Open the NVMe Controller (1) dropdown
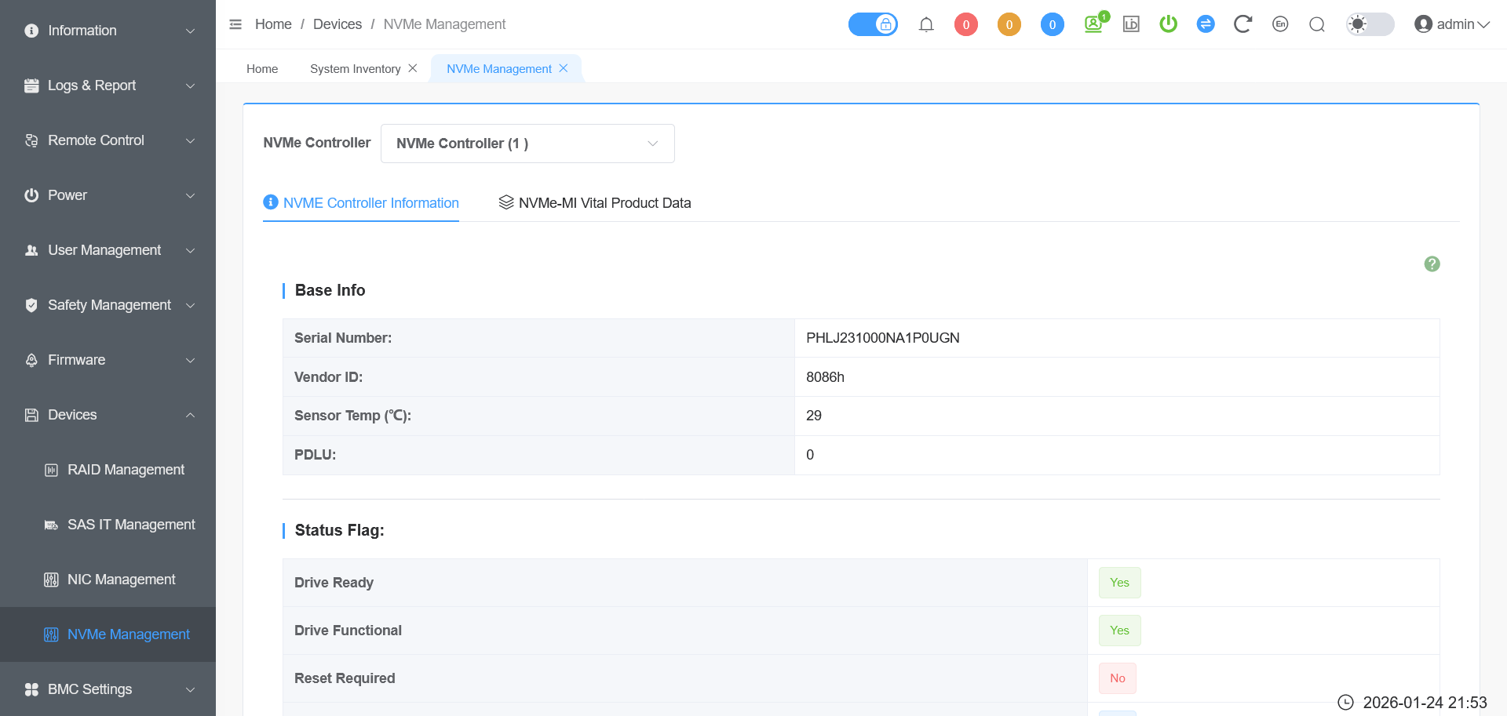Image resolution: width=1507 pixels, height=716 pixels. [x=527, y=144]
